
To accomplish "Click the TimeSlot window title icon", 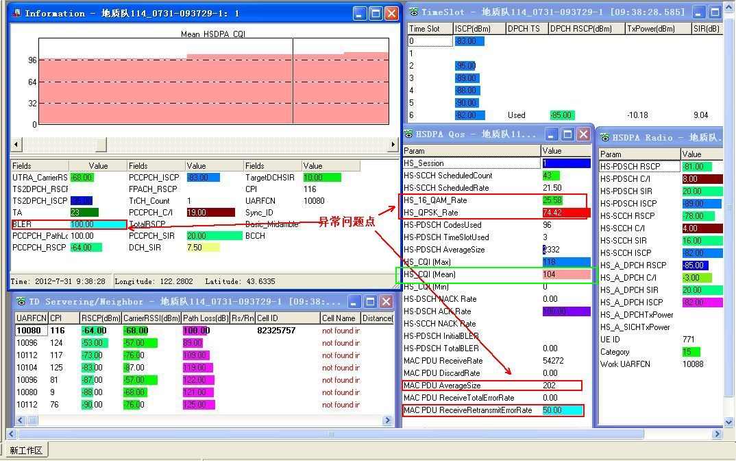I will tap(413, 12).
